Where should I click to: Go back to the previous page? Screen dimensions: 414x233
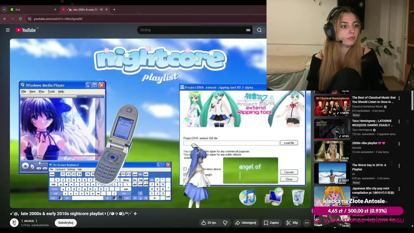click(x=5, y=19)
